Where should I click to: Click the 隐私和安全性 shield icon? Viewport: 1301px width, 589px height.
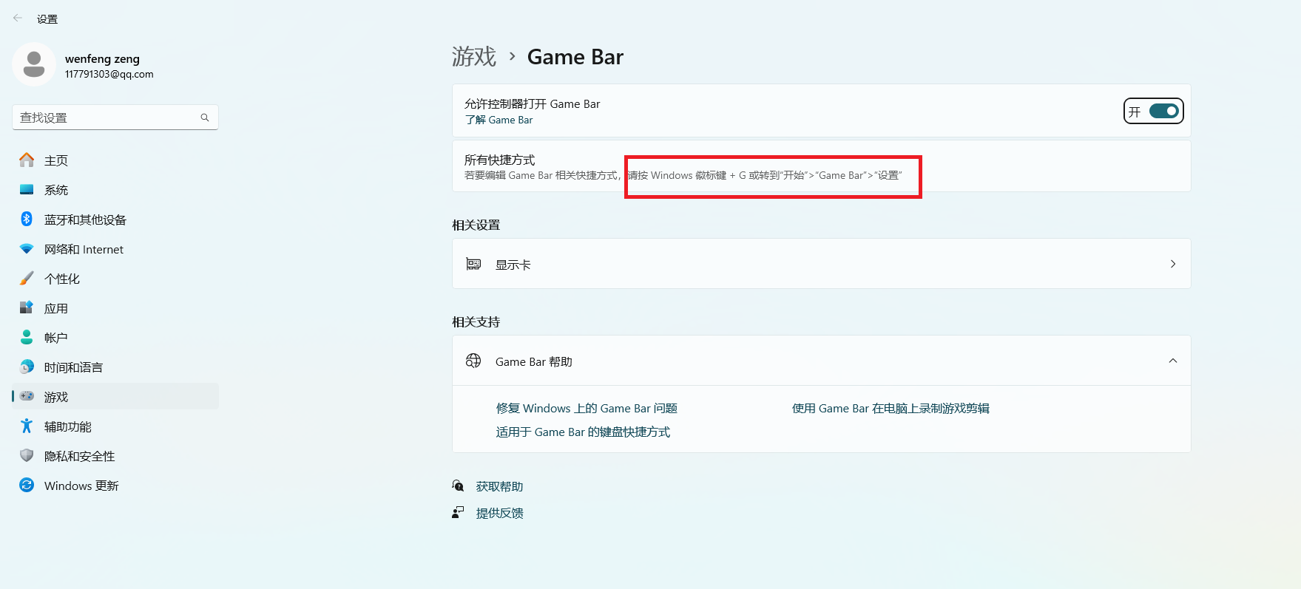(x=27, y=455)
